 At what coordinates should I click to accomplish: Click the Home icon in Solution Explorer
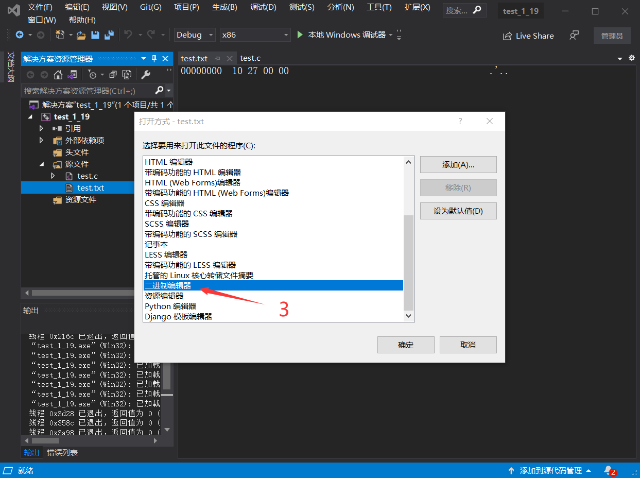tap(58, 75)
